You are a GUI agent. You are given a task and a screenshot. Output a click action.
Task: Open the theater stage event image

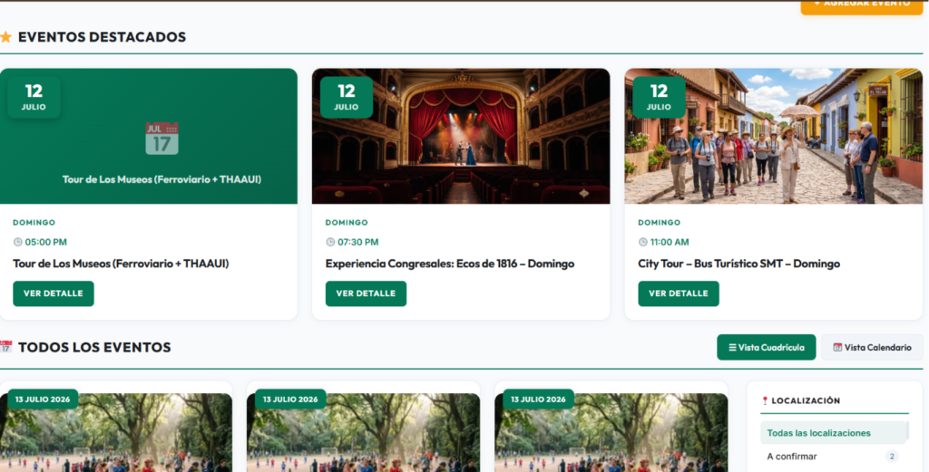click(x=461, y=136)
